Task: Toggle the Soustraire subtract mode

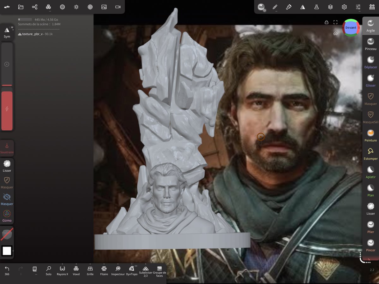Action: point(7,148)
